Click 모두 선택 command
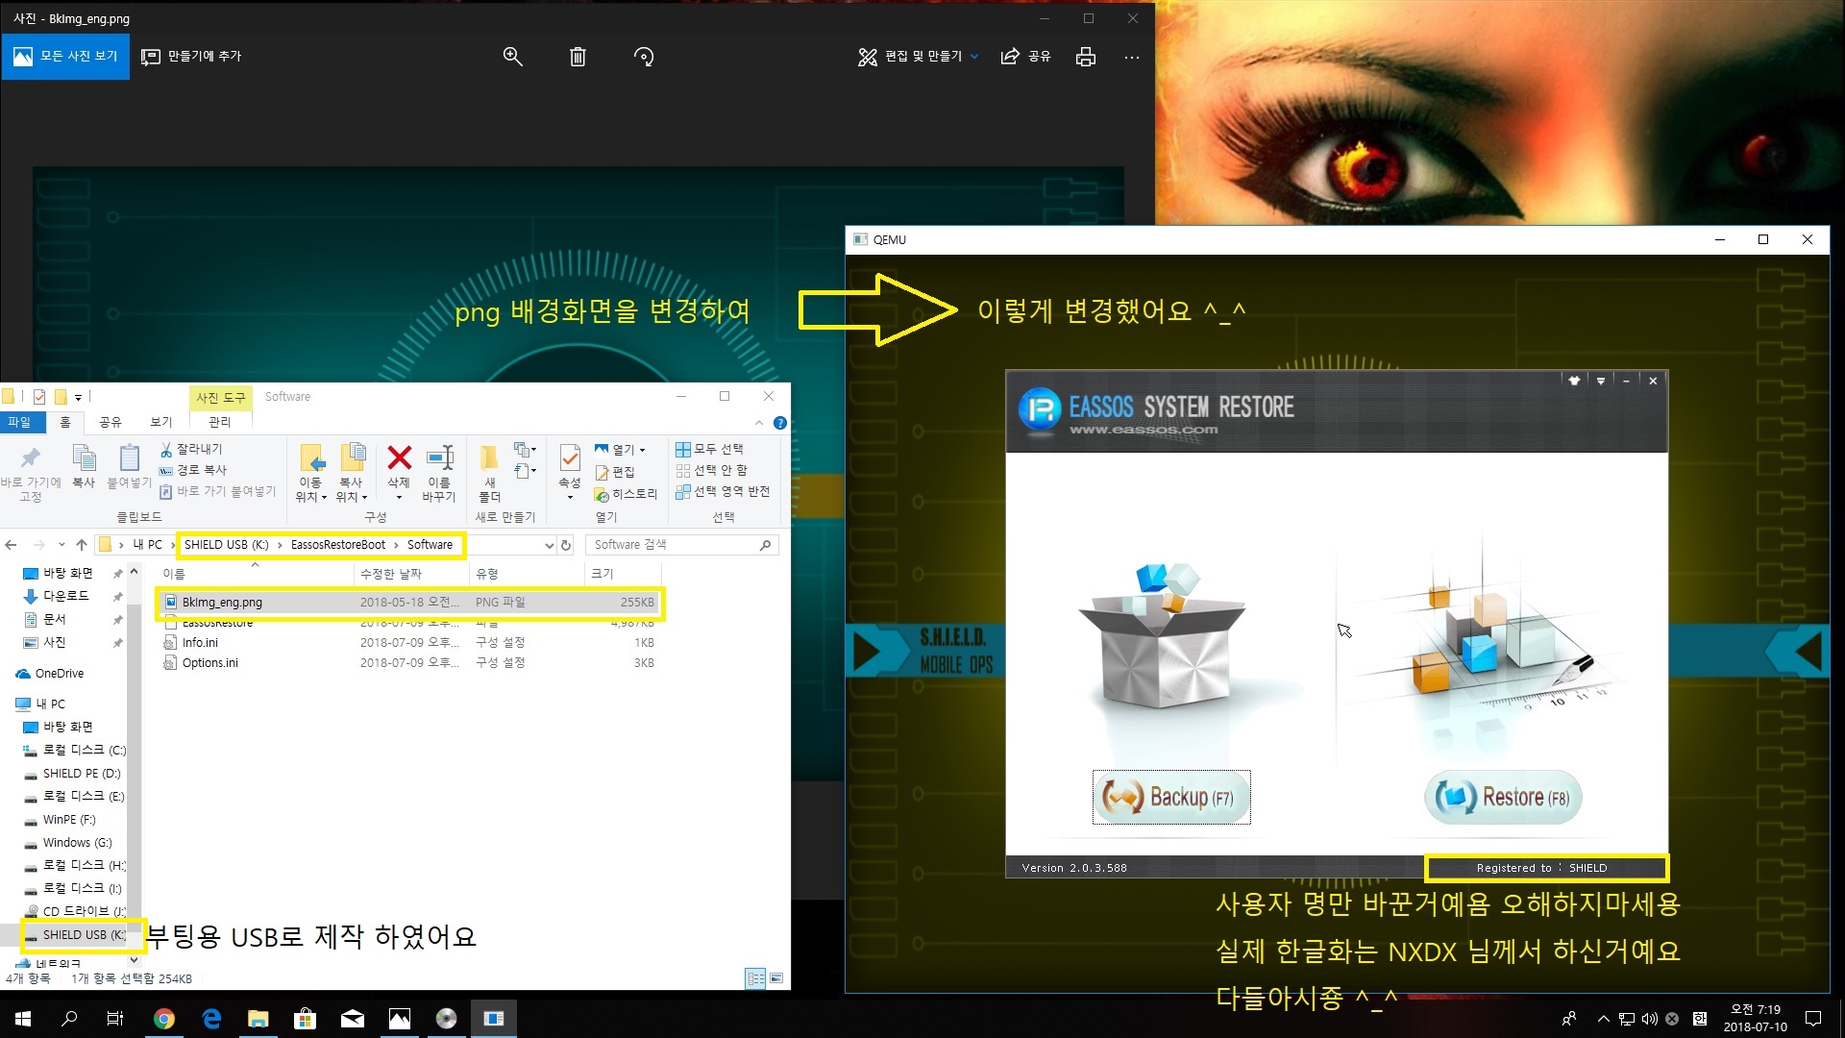This screenshot has height=1038, width=1845. click(x=709, y=449)
